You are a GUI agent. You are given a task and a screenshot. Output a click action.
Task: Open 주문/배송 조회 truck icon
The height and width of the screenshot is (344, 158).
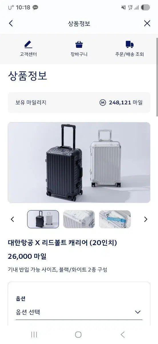coord(130,44)
